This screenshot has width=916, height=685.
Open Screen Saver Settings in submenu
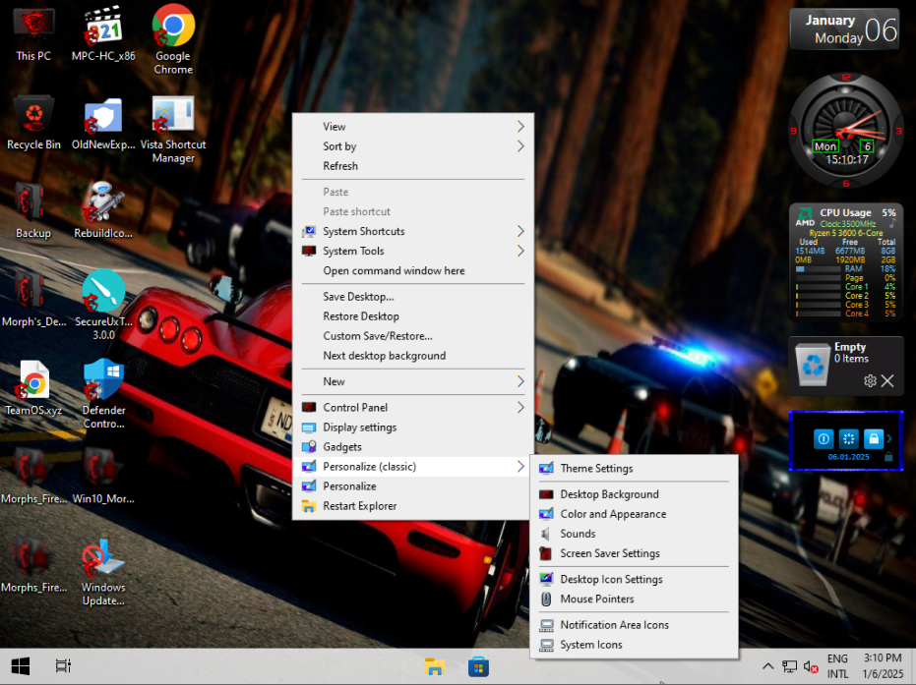coord(634,553)
